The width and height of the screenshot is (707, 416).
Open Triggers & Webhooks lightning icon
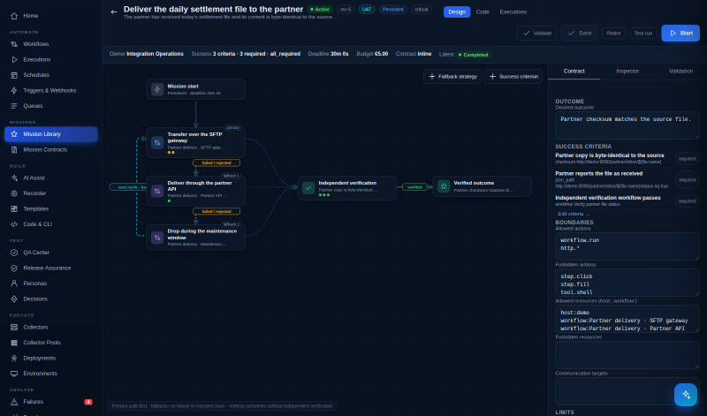[x=14, y=91]
